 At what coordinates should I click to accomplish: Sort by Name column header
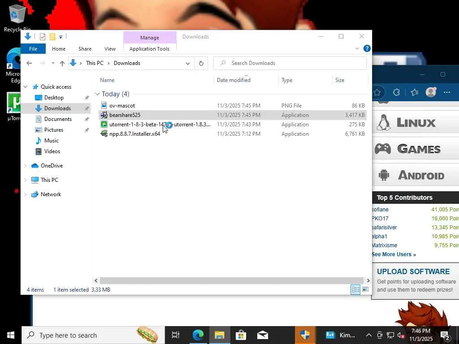click(x=107, y=80)
